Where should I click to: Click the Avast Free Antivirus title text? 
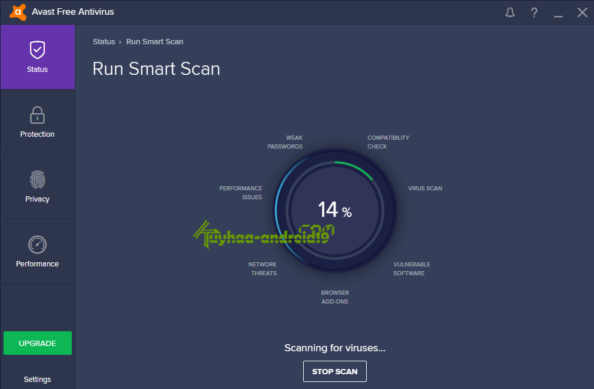[73, 12]
